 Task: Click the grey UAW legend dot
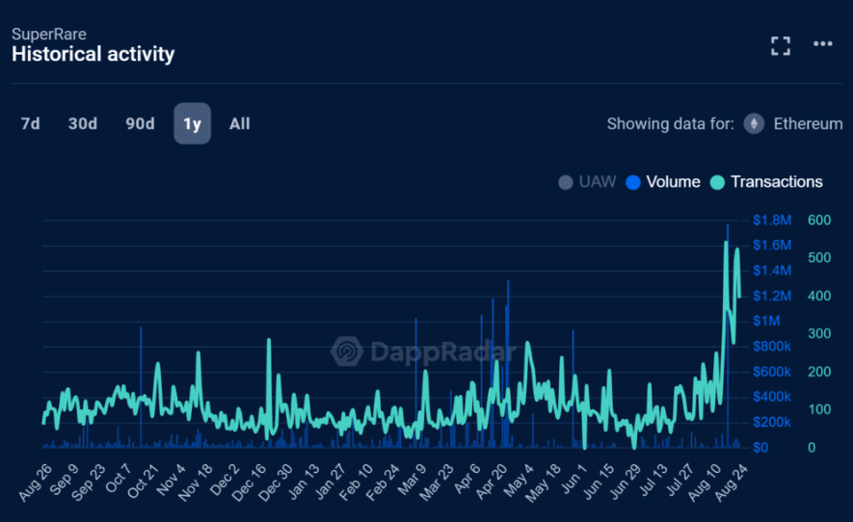pos(566,182)
